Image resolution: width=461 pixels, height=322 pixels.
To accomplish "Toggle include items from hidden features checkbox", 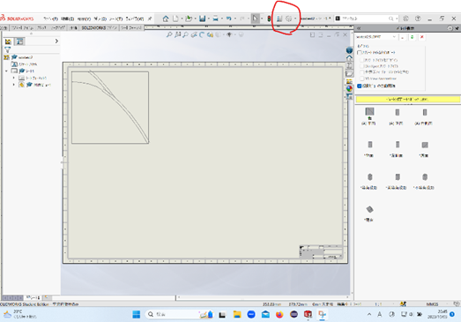I will click(x=362, y=72).
